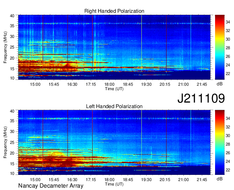This screenshot has width=234, height=190.
Task: Click the 15:45 tick of Right Handed plot
Action: pos(54,84)
